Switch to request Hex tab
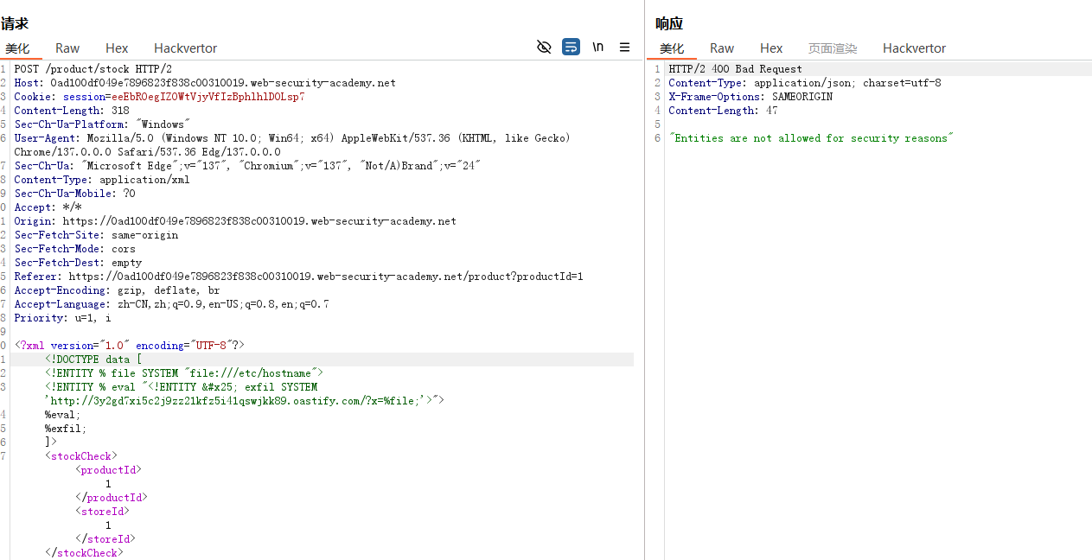This screenshot has width=1092, height=560. pos(117,48)
